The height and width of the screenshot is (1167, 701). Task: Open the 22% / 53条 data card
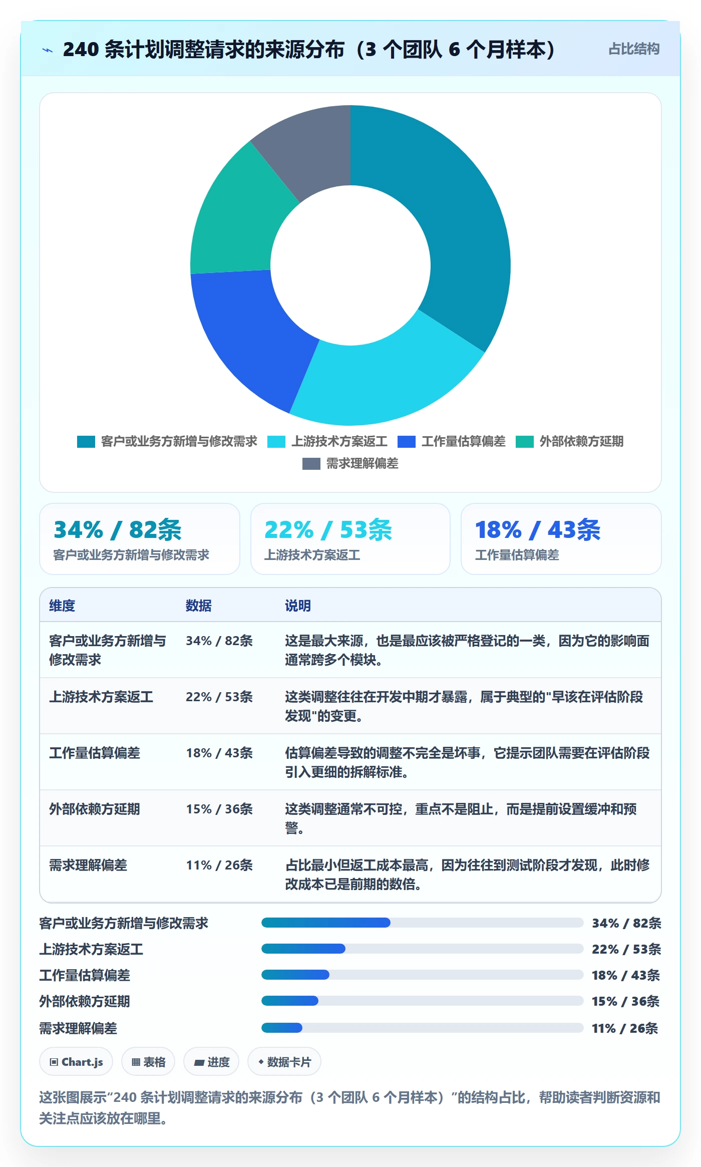(x=350, y=539)
